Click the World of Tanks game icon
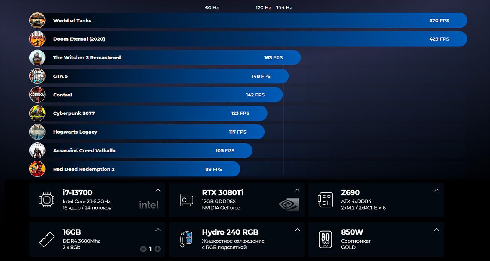Viewport: 490px width, 261px height. pyautogui.click(x=38, y=20)
